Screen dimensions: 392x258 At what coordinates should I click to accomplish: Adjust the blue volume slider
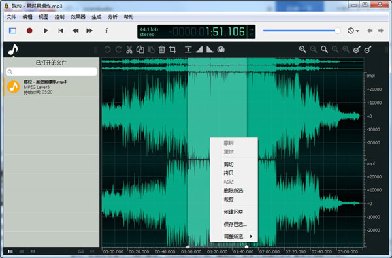click(301, 31)
